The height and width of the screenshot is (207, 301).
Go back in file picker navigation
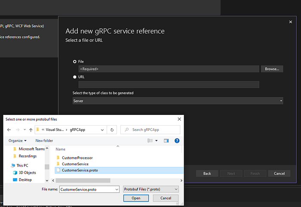(x=9, y=130)
